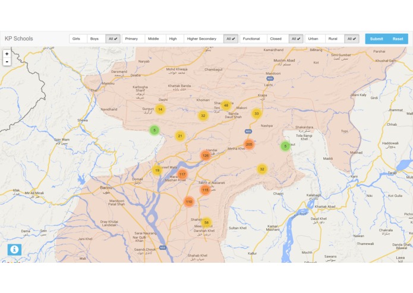
Task: Filter by Middle school level
Action: pyautogui.click(x=155, y=39)
